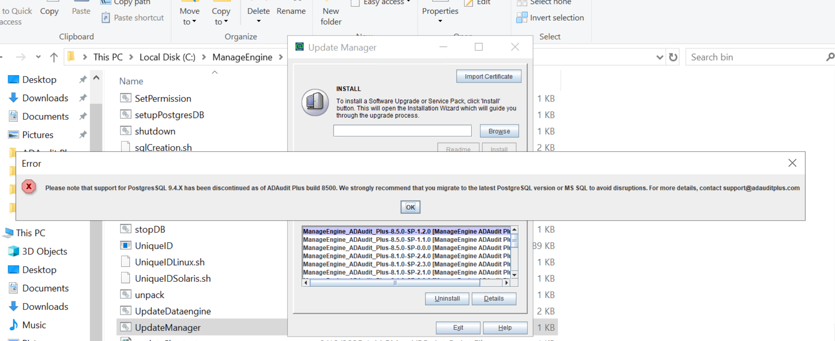Click the UpdateManager file icon
835x341 pixels.
click(125, 327)
